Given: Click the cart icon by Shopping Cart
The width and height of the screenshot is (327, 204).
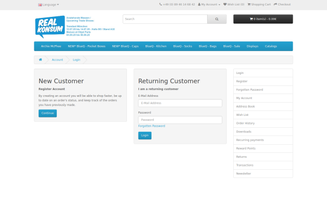Looking at the screenshot, I should point(249,4).
